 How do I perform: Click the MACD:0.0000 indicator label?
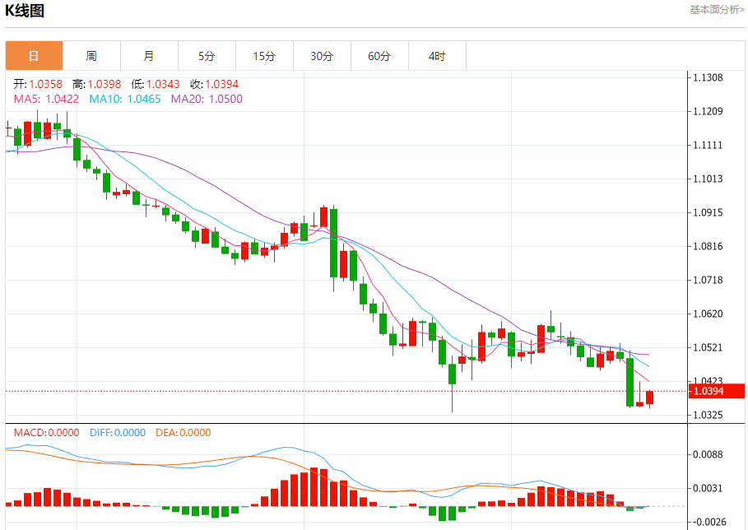(x=46, y=433)
